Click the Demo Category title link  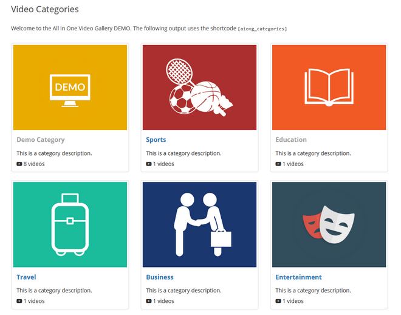pyautogui.click(x=41, y=140)
